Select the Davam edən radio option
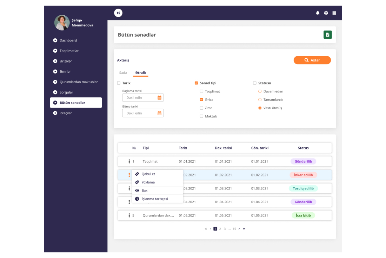 pyautogui.click(x=260, y=91)
